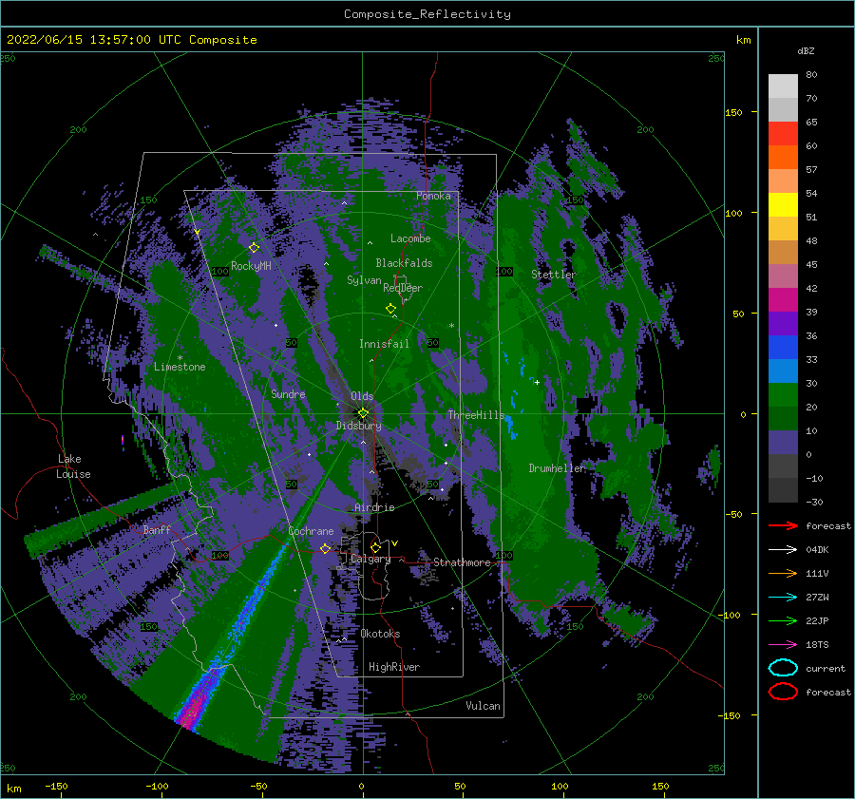Select the orange 57-60 dBZ swatch

click(x=783, y=158)
